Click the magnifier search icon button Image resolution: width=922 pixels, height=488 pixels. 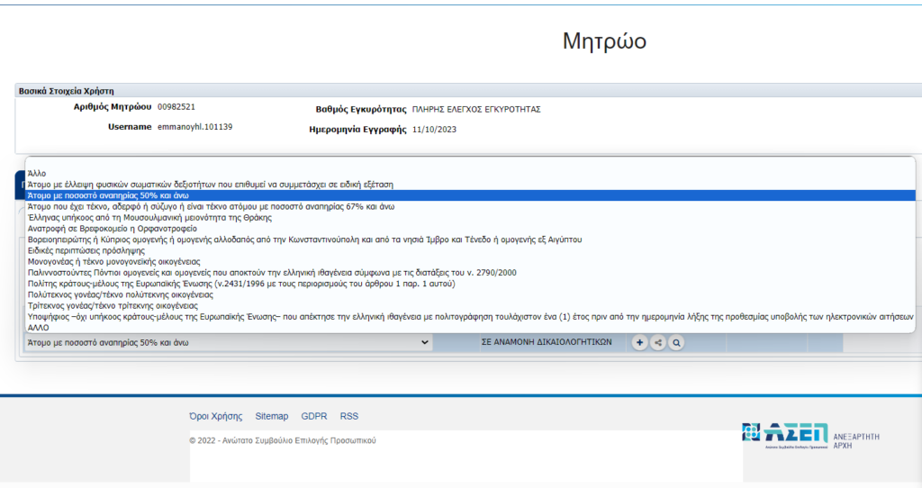pos(677,343)
